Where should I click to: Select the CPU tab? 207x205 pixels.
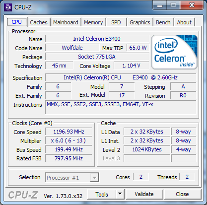coord(17,22)
